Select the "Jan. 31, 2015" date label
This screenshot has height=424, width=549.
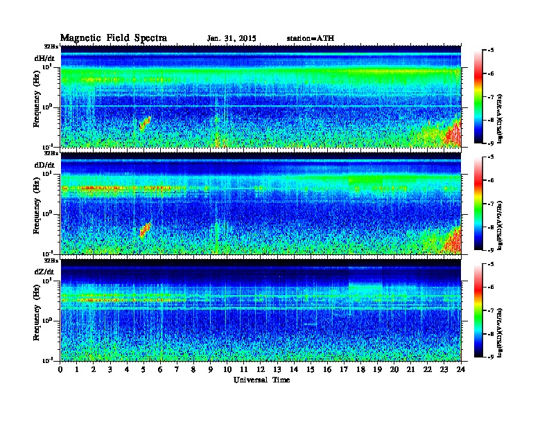coord(232,39)
